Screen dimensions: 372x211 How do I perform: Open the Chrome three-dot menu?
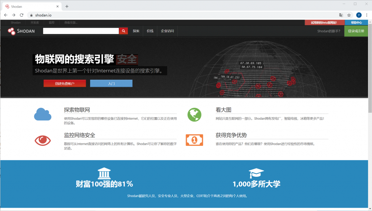click(367, 15)
